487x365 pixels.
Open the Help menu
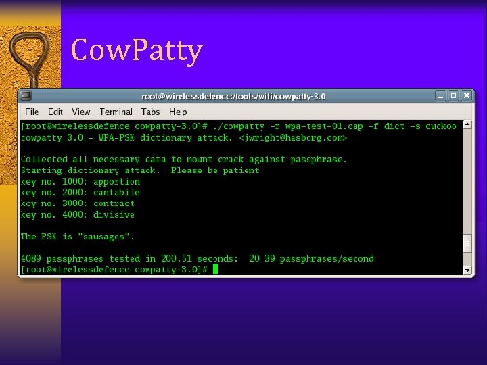(x=178, y=112)
